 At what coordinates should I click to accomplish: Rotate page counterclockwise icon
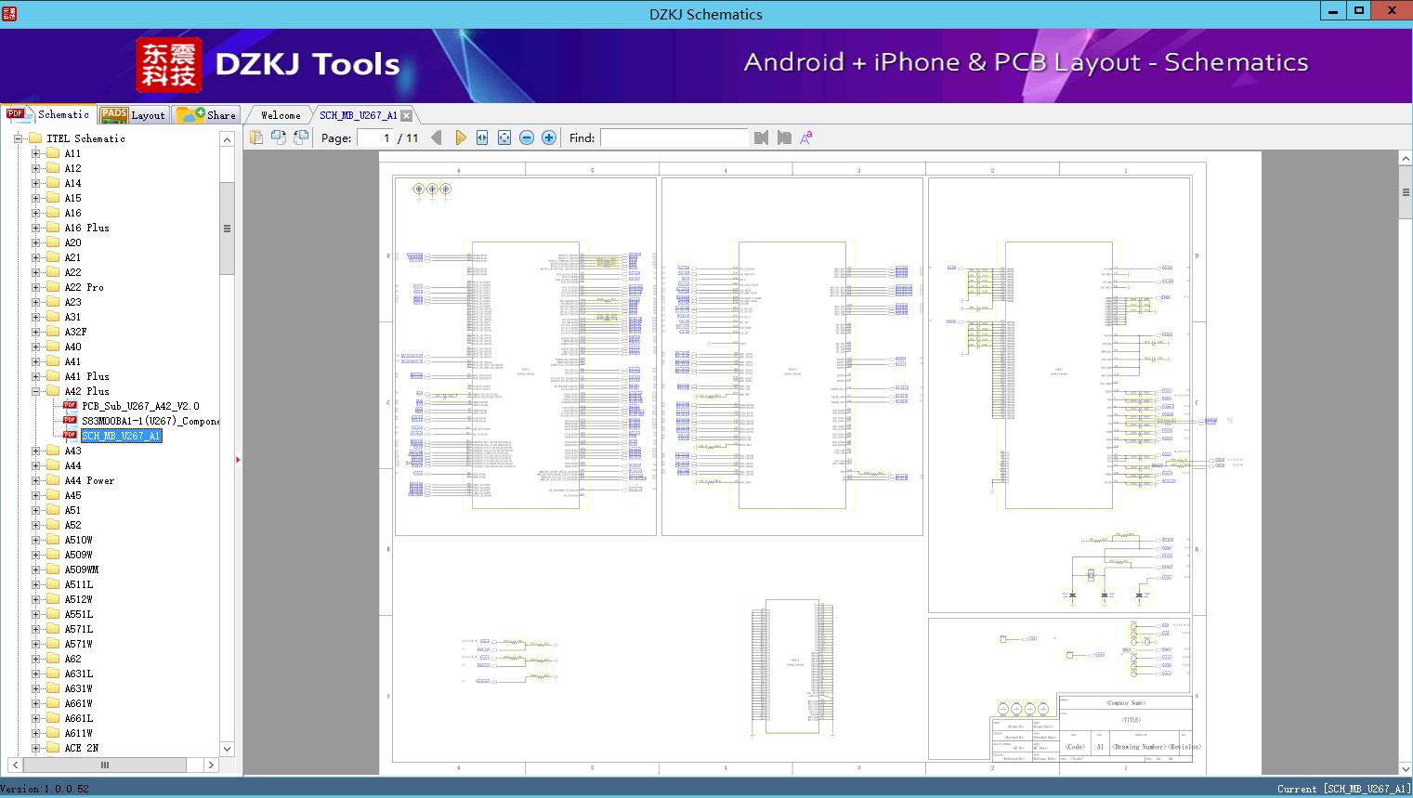coord(279,137)
